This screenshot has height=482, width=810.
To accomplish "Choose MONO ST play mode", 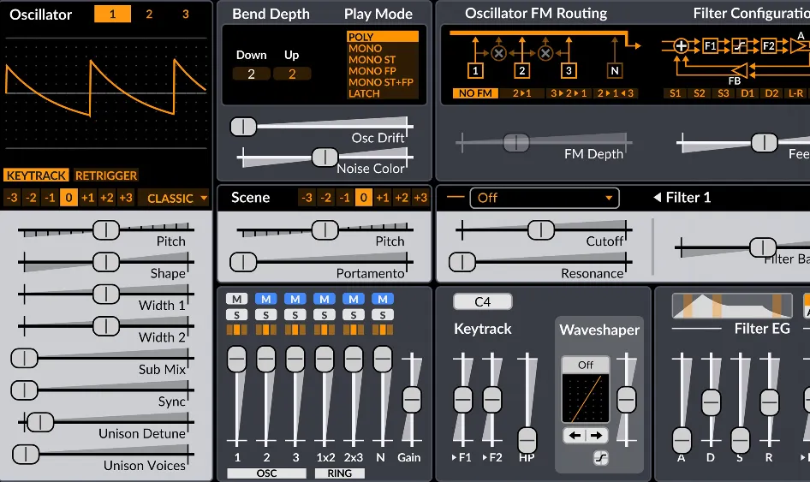I will (382, 59).
